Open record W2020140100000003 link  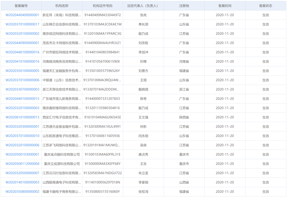coord(22,182)
